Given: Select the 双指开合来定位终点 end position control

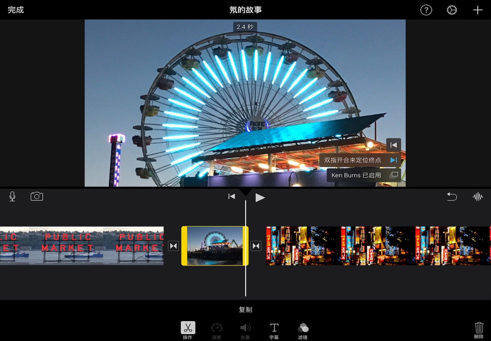Looking at the screenshot, I should tap(360, 160).
